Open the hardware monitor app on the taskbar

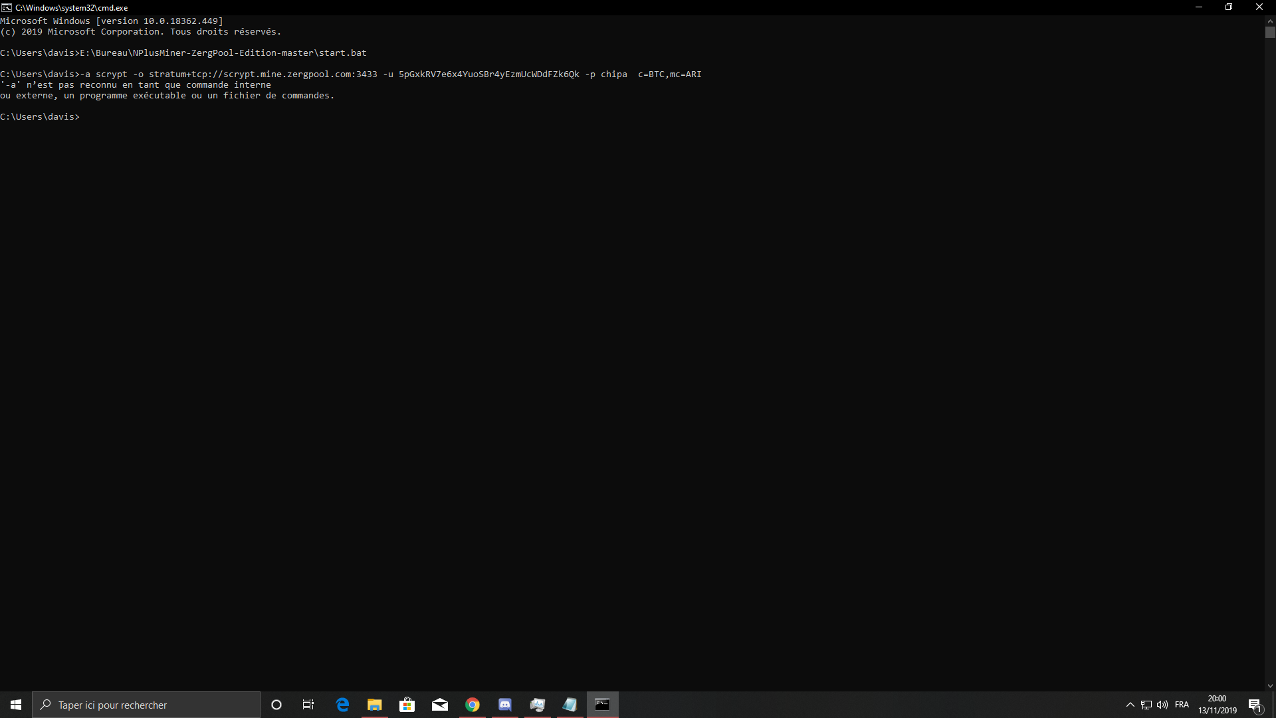[x=538, y=704]
